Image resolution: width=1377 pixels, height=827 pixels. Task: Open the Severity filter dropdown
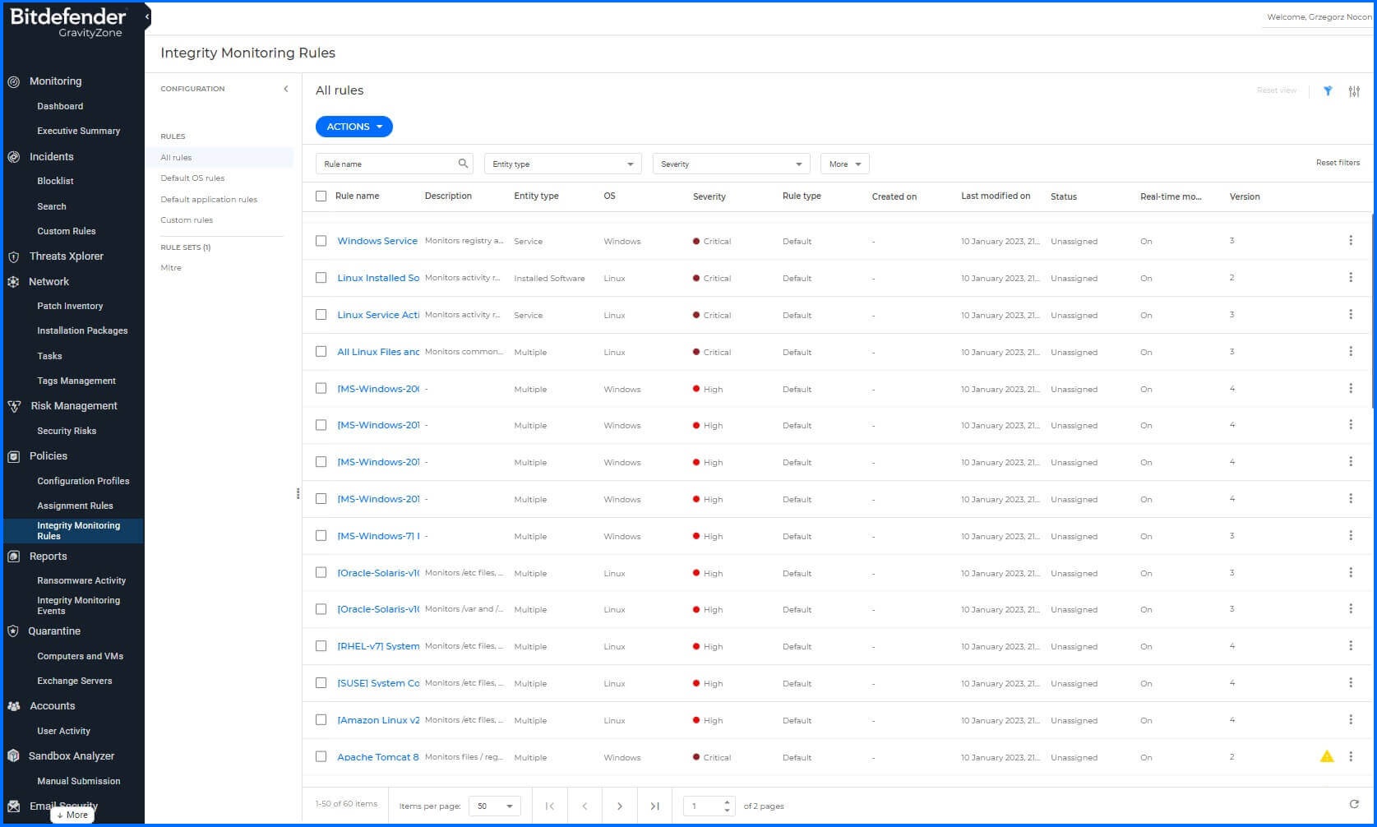(x=731, y=164)
